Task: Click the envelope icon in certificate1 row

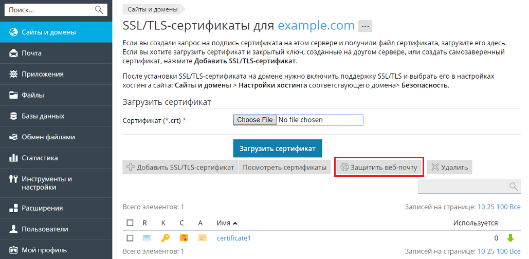Action: point(147,238)
